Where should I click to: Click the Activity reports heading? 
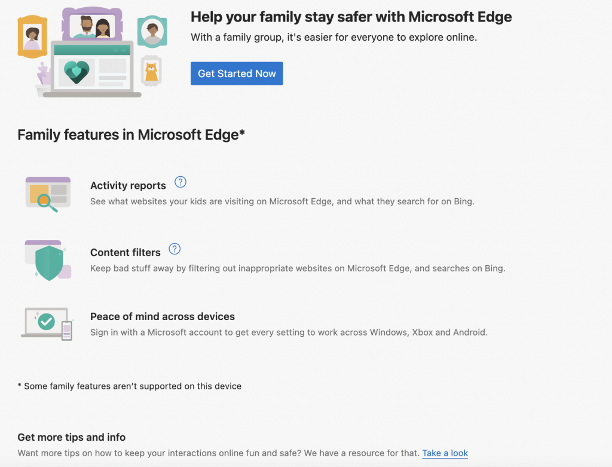128,185
